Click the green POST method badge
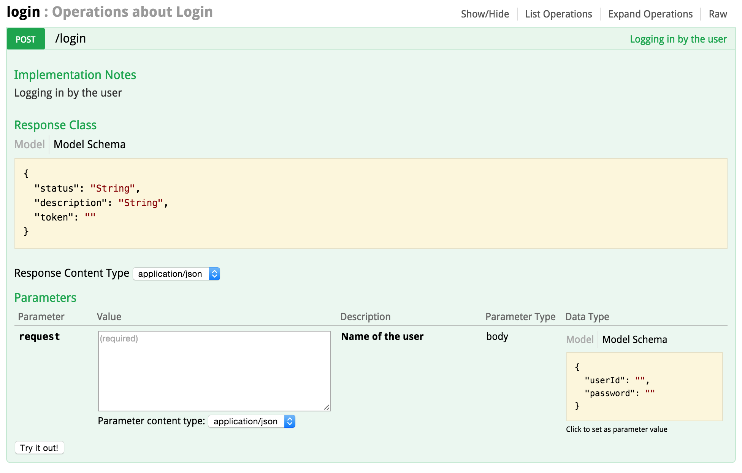 pyautogui.click(x=25, y=39)
